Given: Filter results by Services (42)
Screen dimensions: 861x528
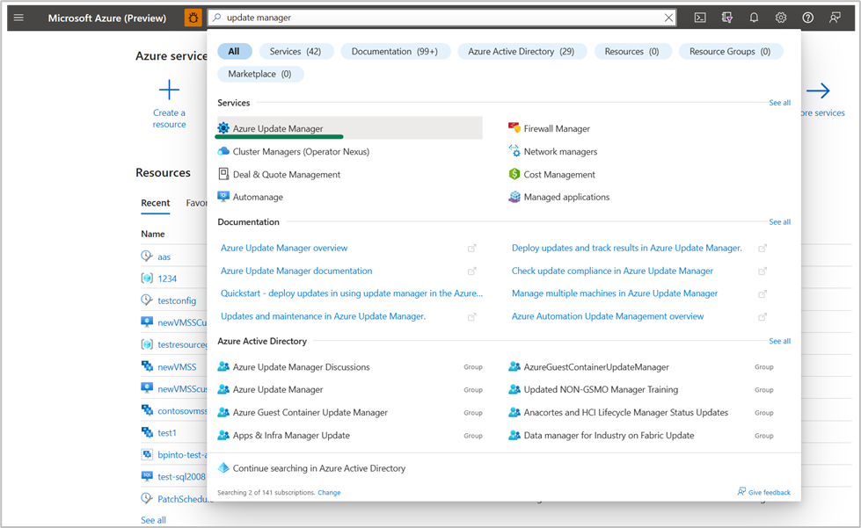Looking at the screenshot, I should [296, 51].
